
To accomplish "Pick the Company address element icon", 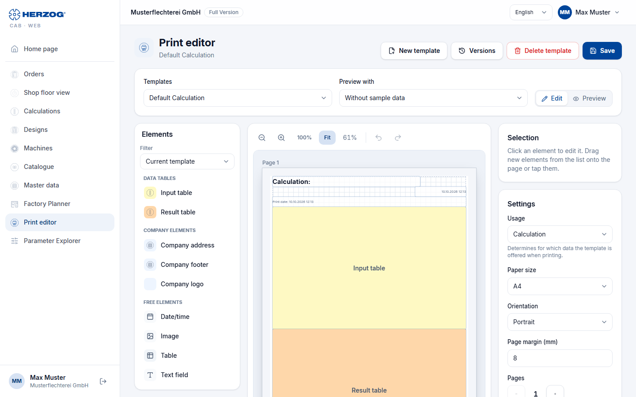I will point(150,245).
